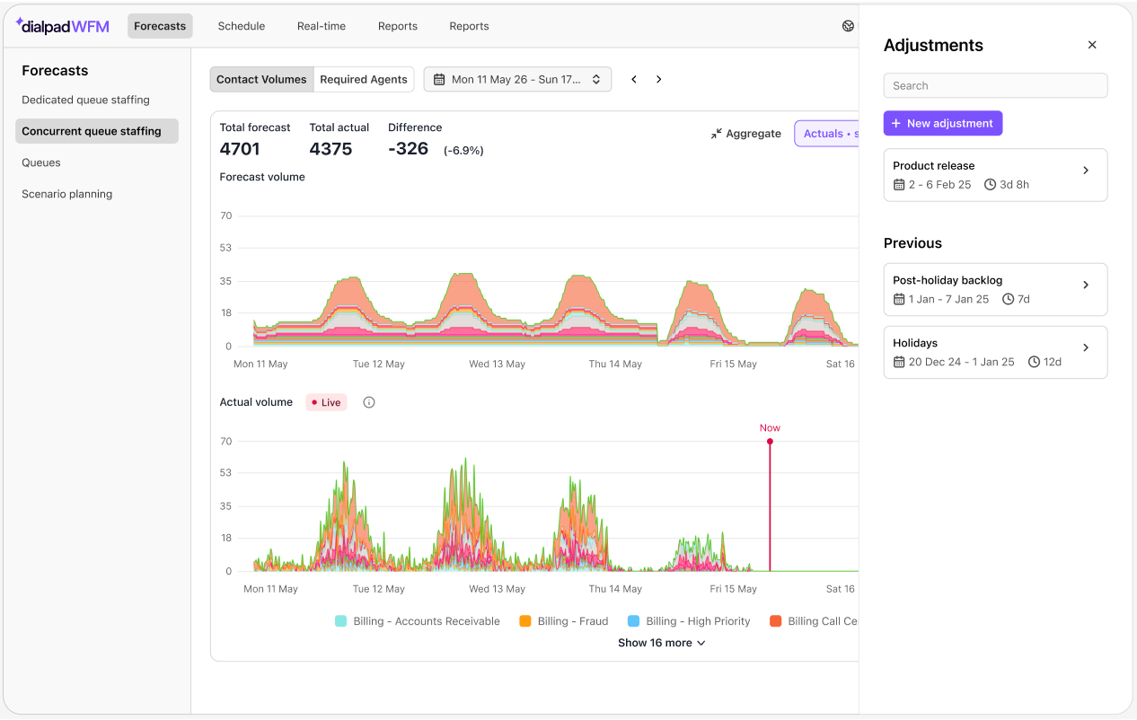Click the Aggregate collapse arrows icon
The height and width of the screenshot is (720, 1137).
coord(716,134)
